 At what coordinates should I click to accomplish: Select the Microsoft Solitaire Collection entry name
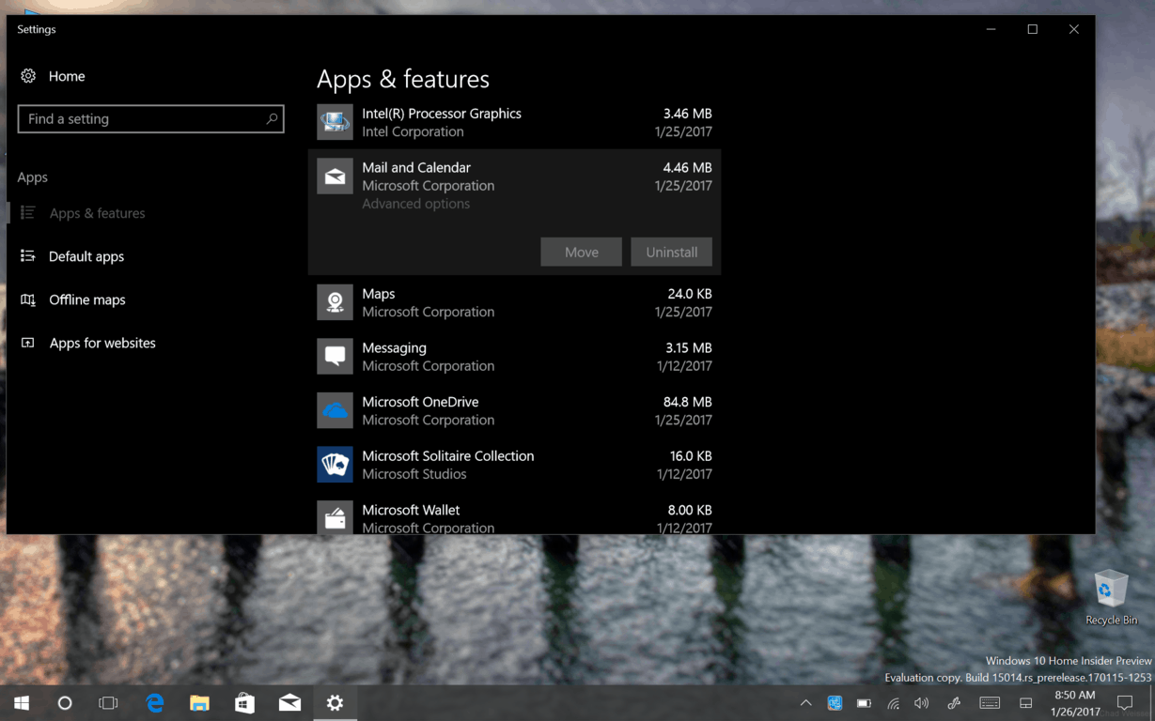point(447,455)
